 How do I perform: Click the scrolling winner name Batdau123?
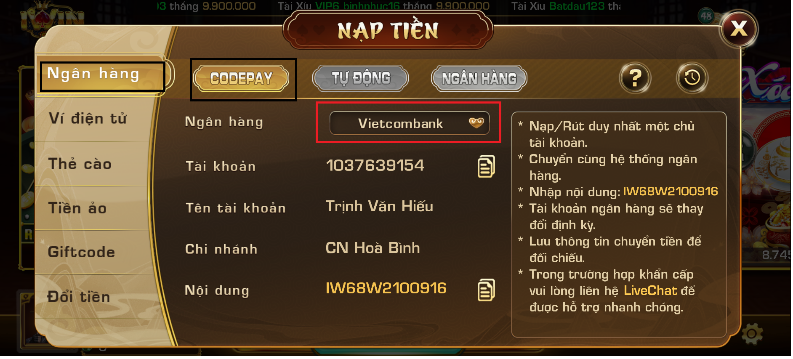[x=578, y=6]
